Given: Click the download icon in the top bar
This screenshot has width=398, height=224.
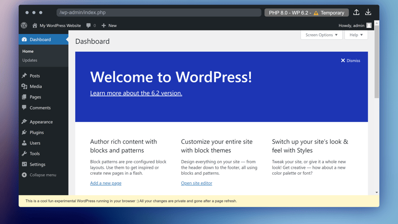Looking at the screenshot, I should coord(368,12).
